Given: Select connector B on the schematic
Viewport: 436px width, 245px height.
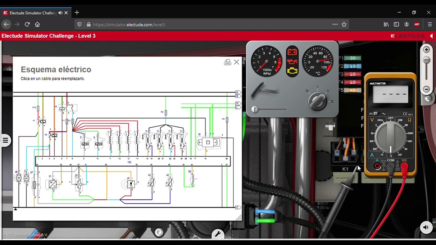Looking at the screenshot, I should click(238, 96).
